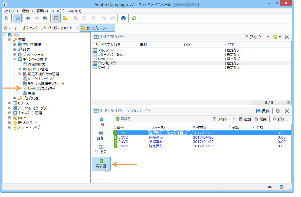Open the 詳細 section in side tabs
Viewport: 301px width, 197px height.
101,135
